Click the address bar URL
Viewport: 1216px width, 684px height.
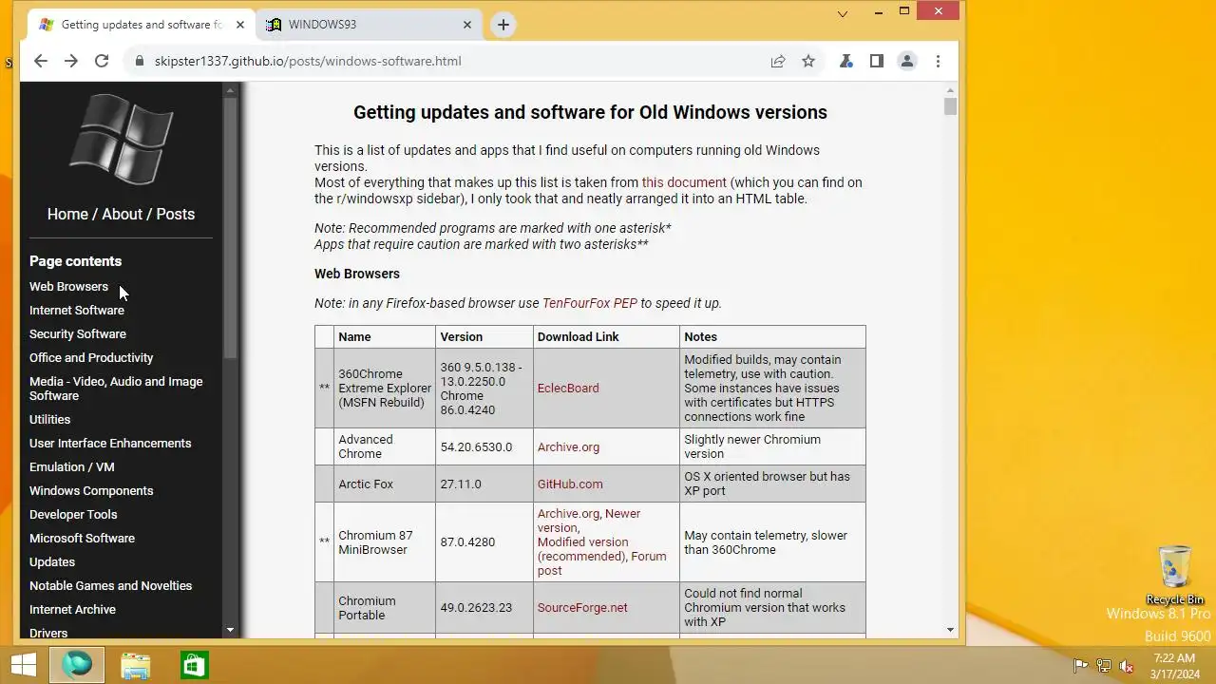click(308, 61)
